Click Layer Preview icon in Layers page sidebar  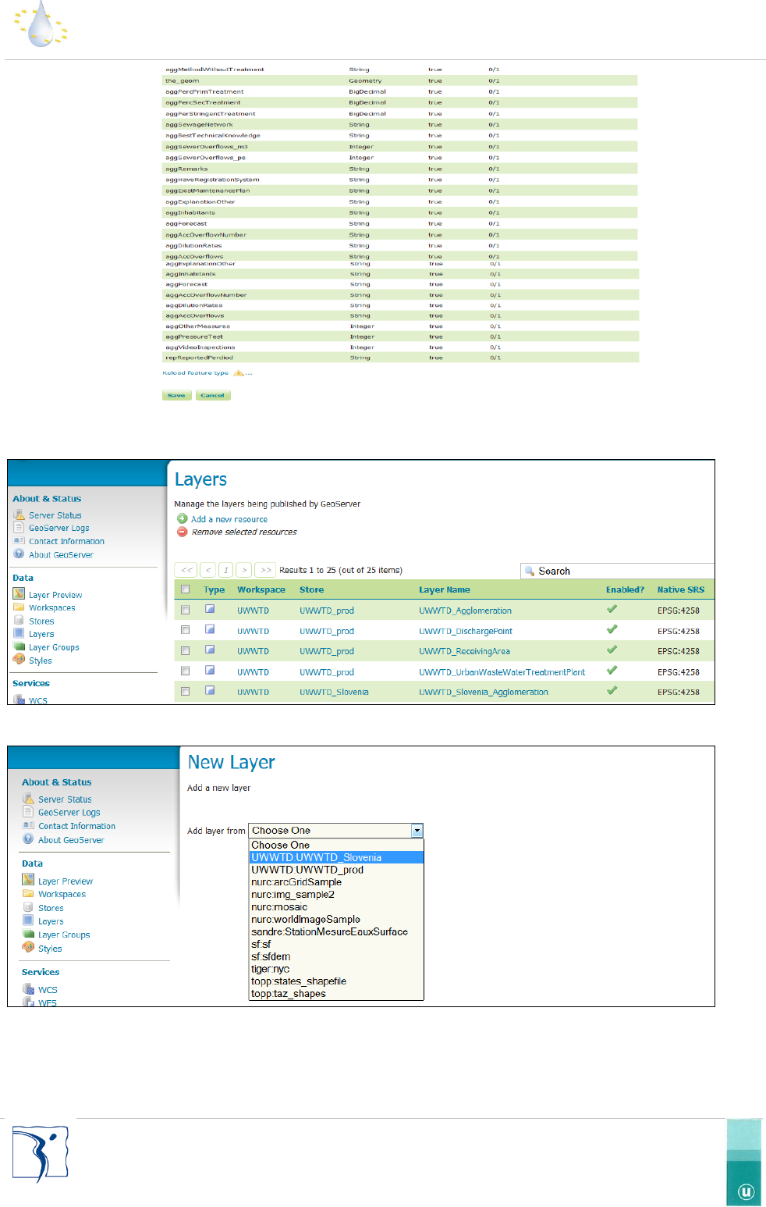[x=19, y=594]
